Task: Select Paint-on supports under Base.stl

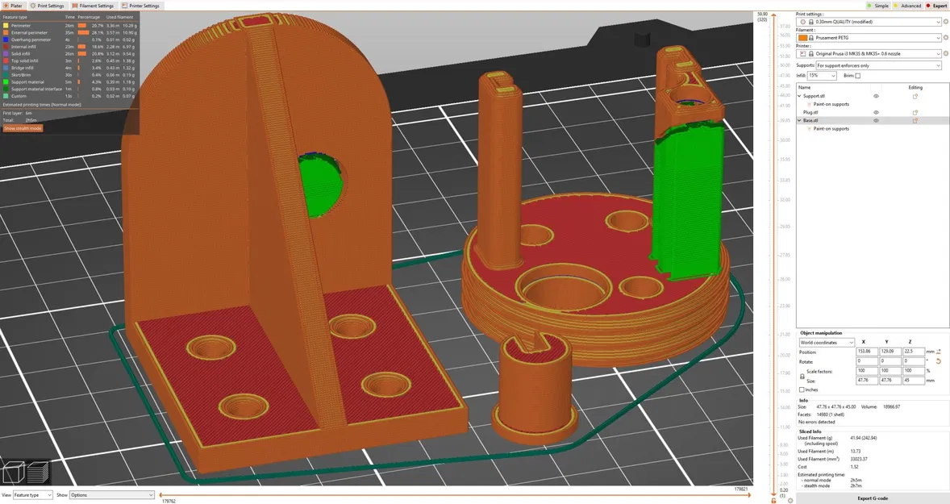Action: click(831, 129)
